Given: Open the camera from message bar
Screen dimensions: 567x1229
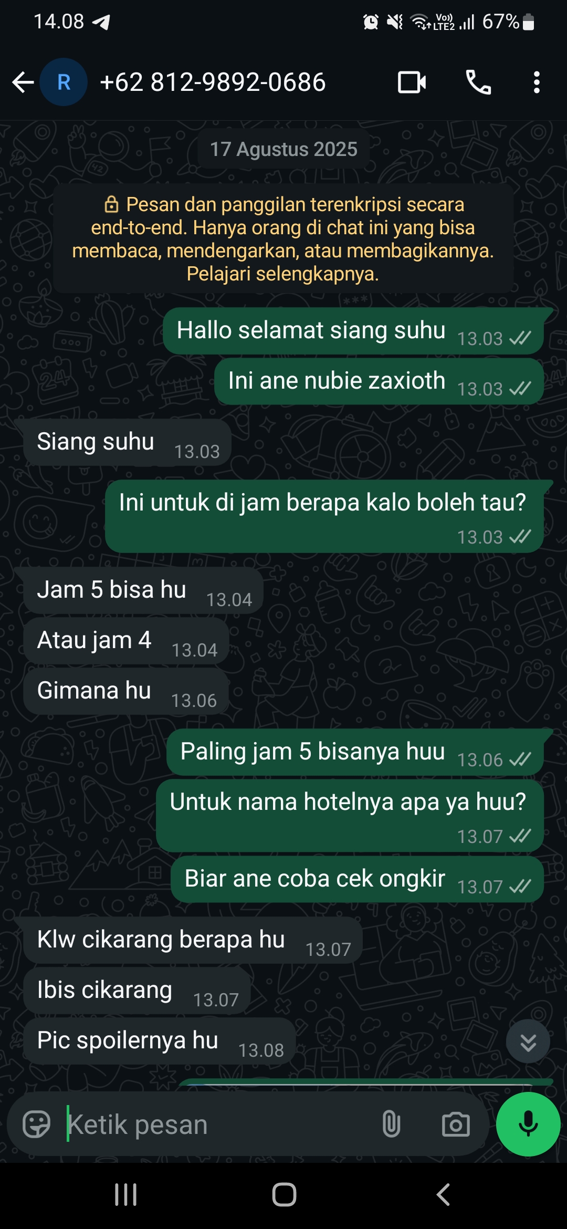Looking at the screenshot, I should pos(456,1124).
